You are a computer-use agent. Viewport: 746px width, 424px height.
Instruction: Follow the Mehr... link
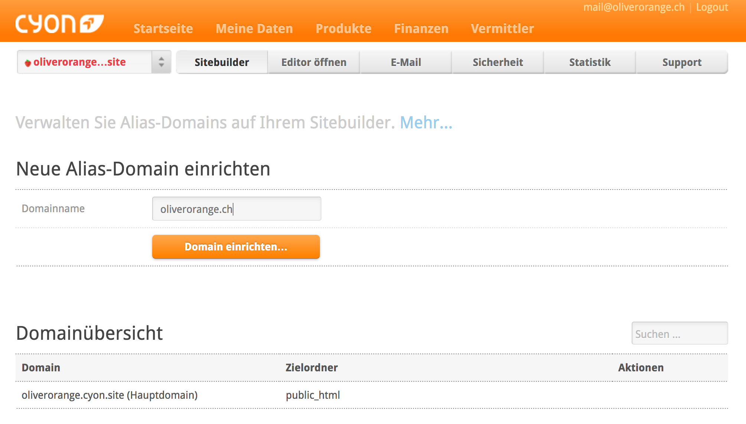[426, 123]
